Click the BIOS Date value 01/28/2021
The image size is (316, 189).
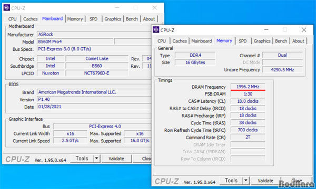click(x=94, y=107)
